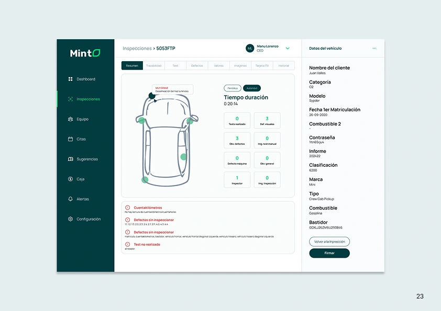
Task: Click the Test no realizado alert title
Action: pyautogui.click(x=147, y=245)
